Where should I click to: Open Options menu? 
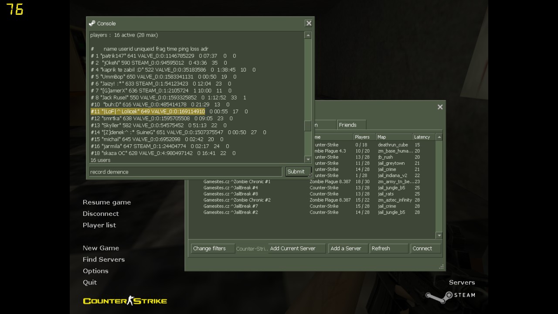[95, 271]
